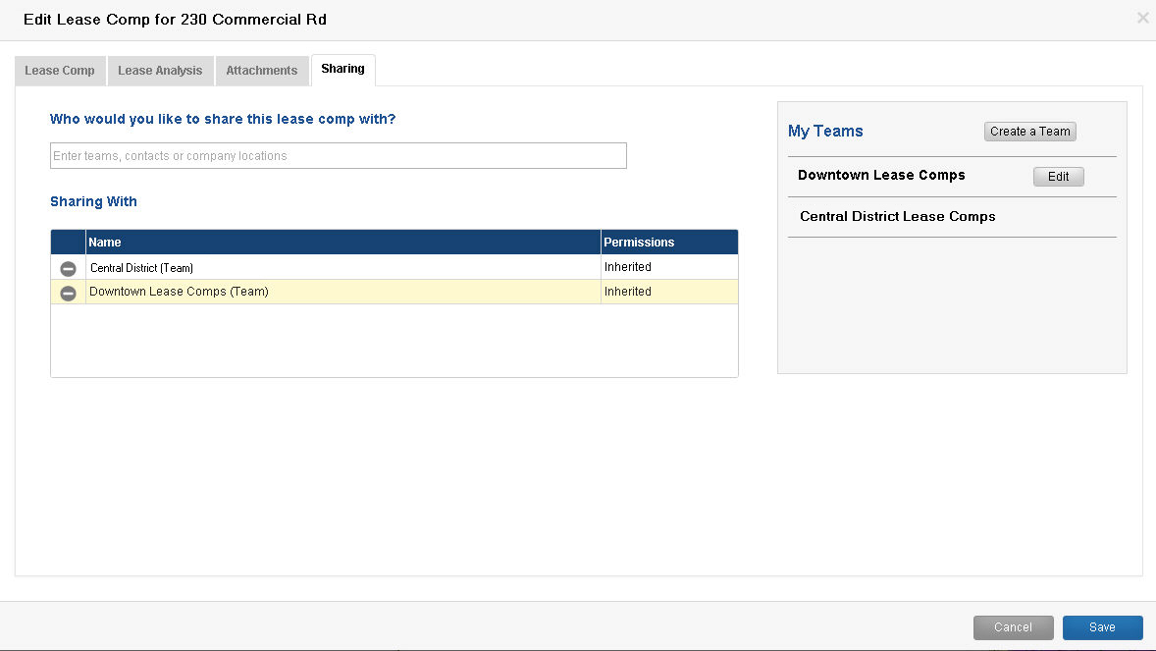The width and height of the screenshot is (1156, 651).
Task: Switch to the Lease Analysis tab
Action: tap(160, 70)
